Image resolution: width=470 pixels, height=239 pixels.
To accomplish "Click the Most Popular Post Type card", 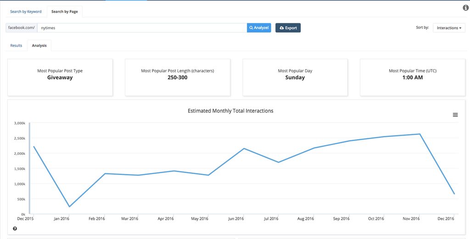I will pos(60,77).
